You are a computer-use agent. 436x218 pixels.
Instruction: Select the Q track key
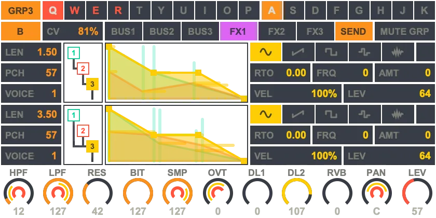click(x=52, y=10)
